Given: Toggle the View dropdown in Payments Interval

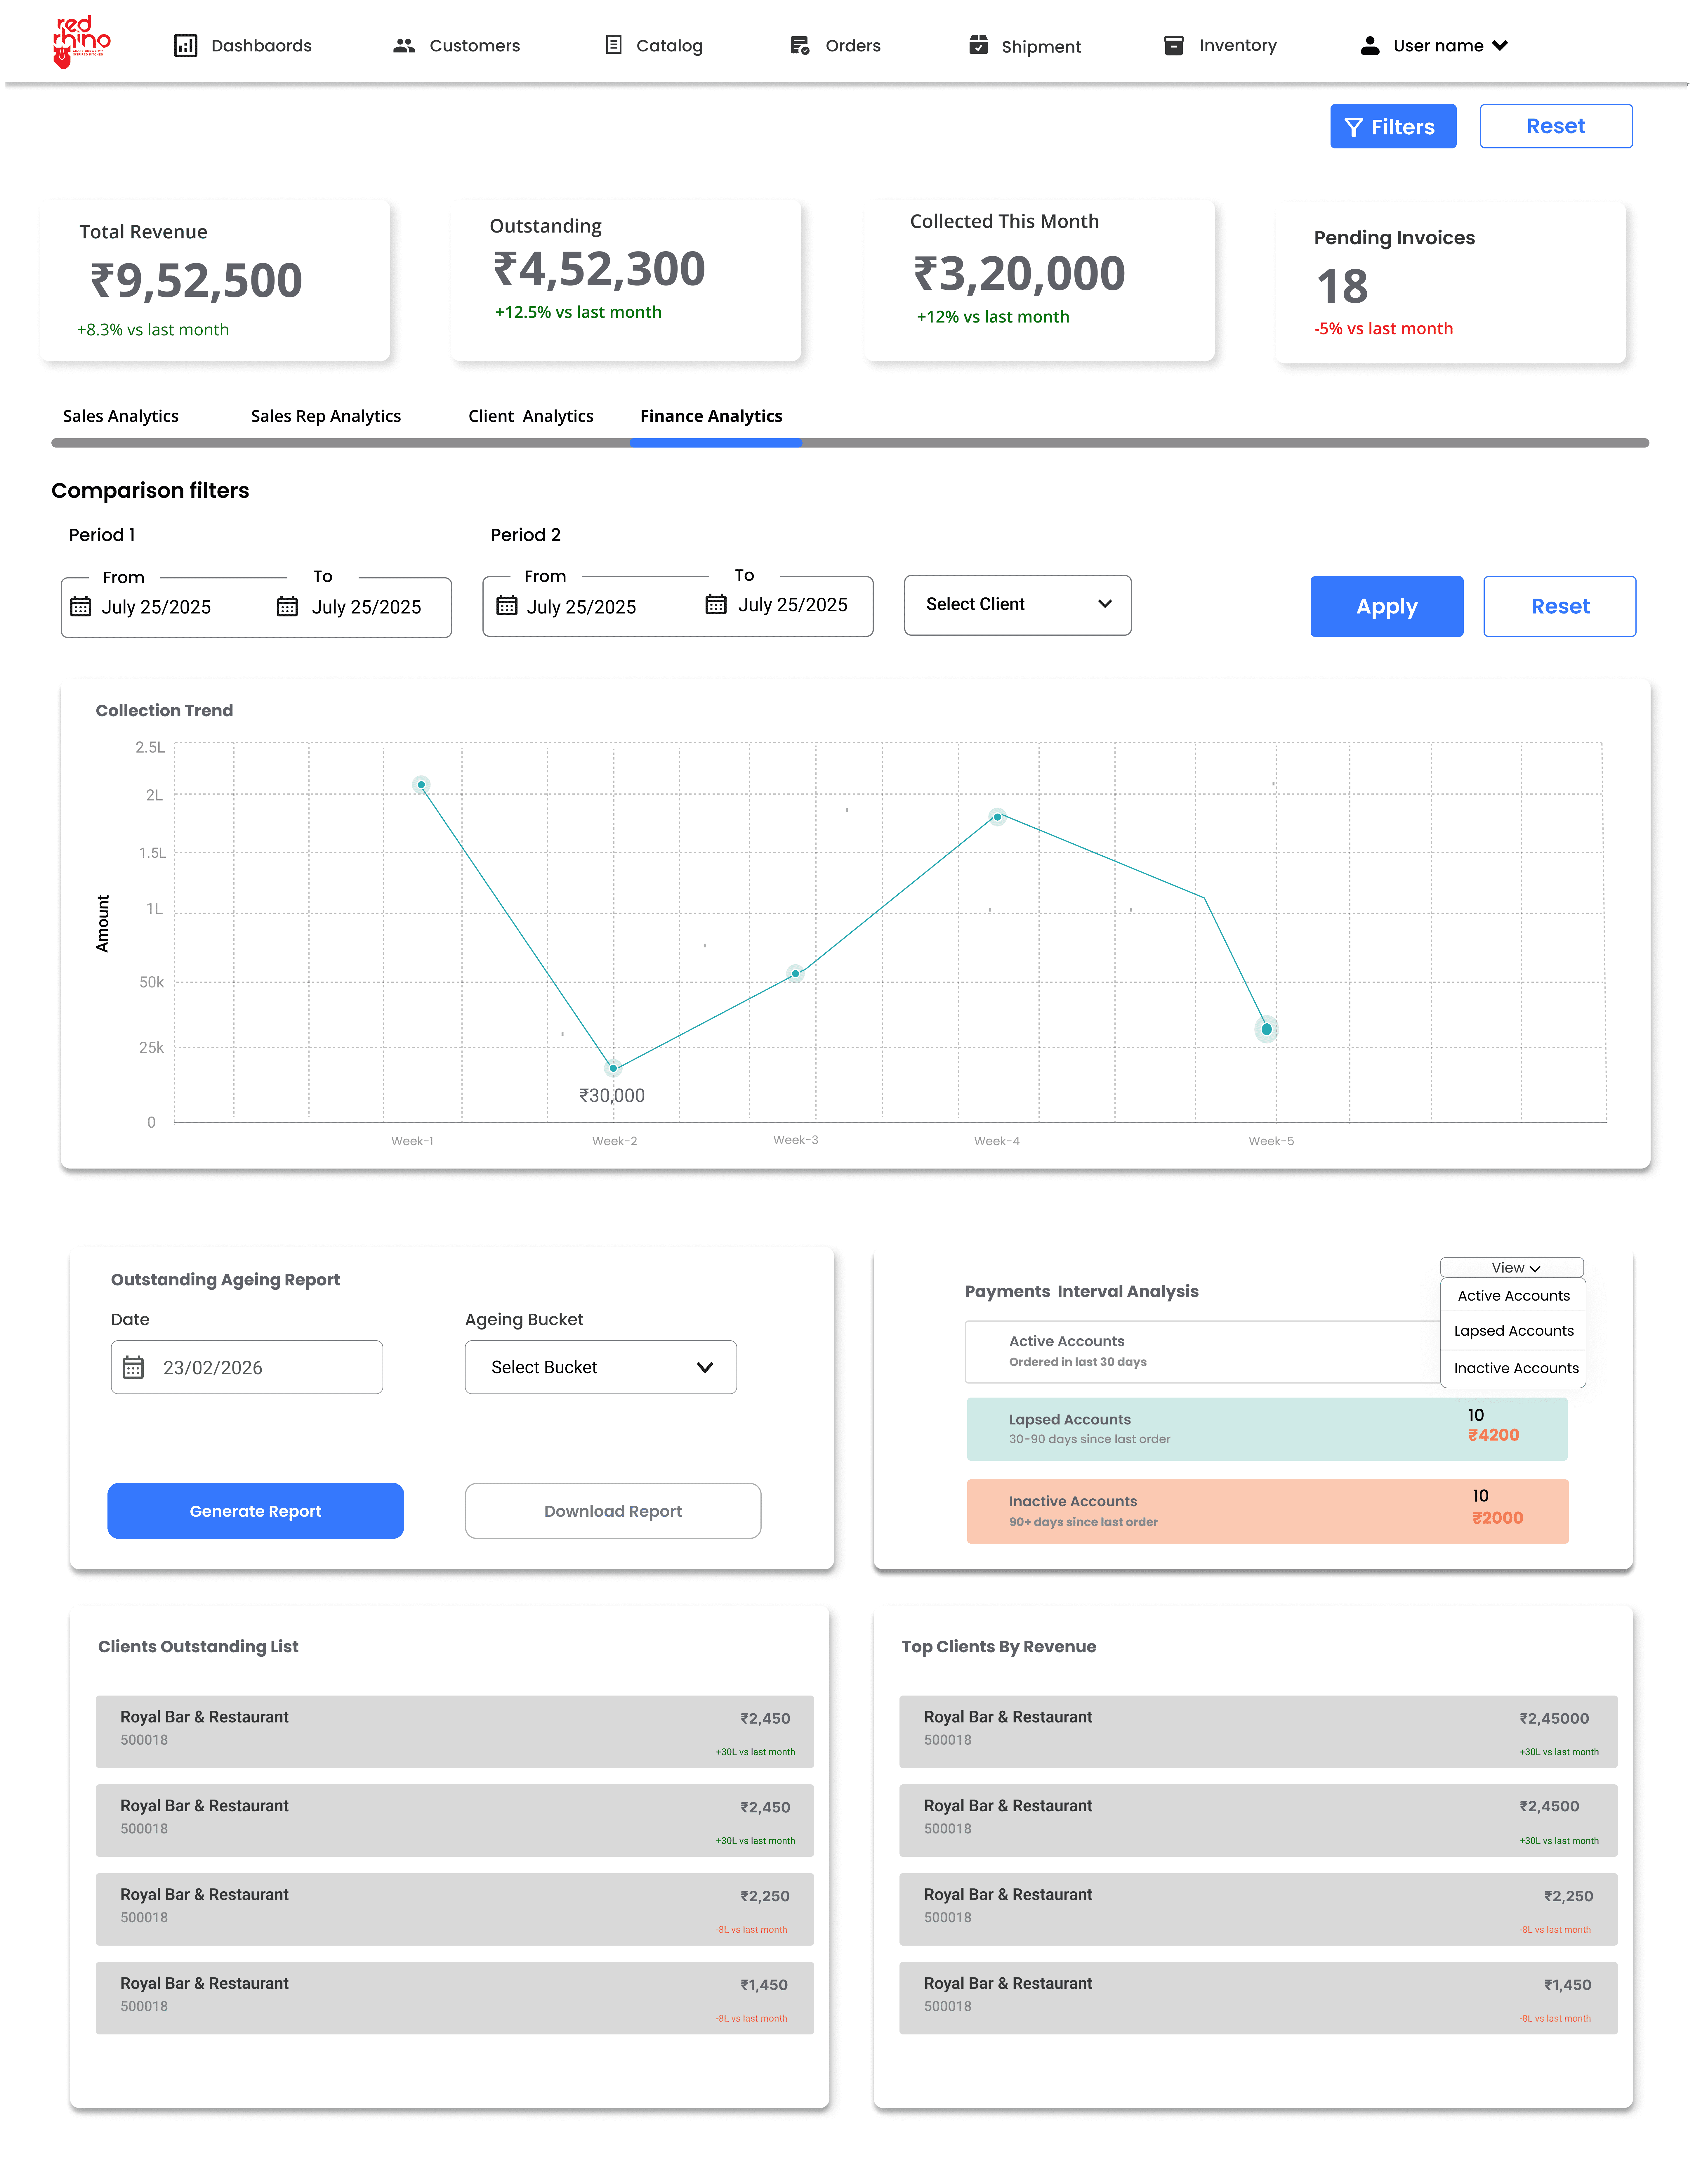Looking at the screenshot, I should (1512, 1267).
